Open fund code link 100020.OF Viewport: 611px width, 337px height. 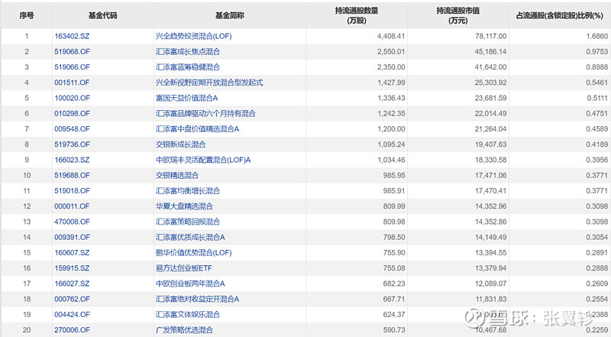click(72, 98)
